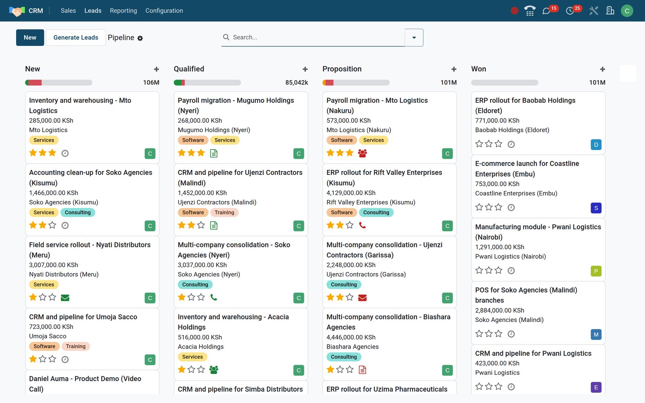Open the meeting activity on the Inventory Acacia Holdings card
The image size is (645, 403).
214,370
